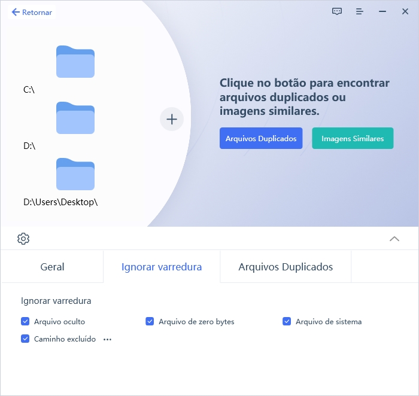Close the application window
Image resolution: width=419 pixels, height=396 pixels.
point(405,11)
